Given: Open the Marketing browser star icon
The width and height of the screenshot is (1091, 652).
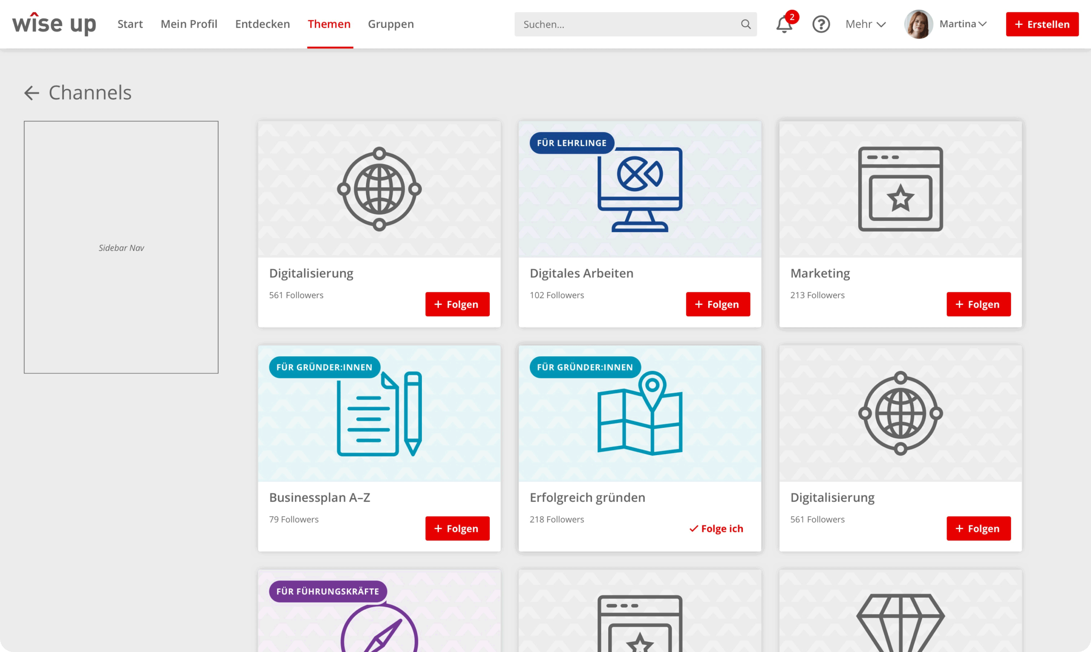Looking at the screenshot, I should click(901, 189).
